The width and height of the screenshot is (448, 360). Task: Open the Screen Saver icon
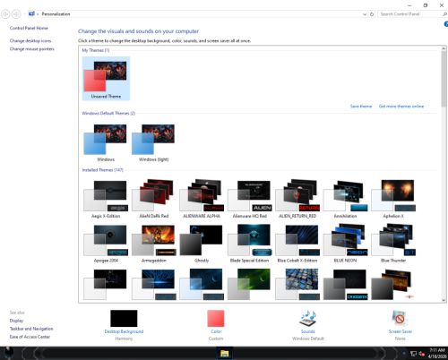tap(400, 319)
